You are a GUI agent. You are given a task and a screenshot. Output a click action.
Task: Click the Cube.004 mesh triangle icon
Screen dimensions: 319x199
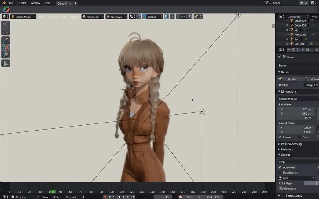click(292, 20)
